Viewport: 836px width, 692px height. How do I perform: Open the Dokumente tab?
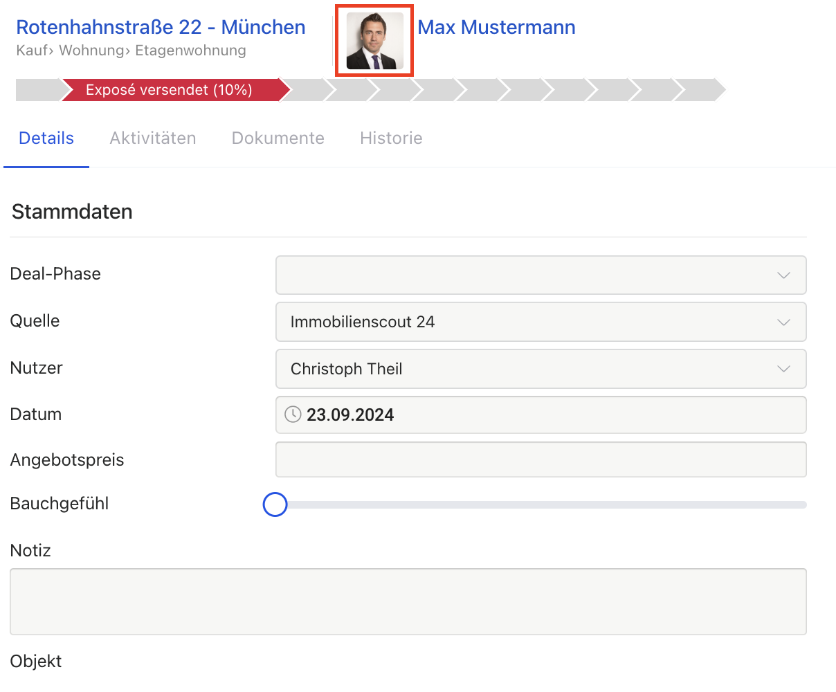pyautogui.click(x=278, y=138)
